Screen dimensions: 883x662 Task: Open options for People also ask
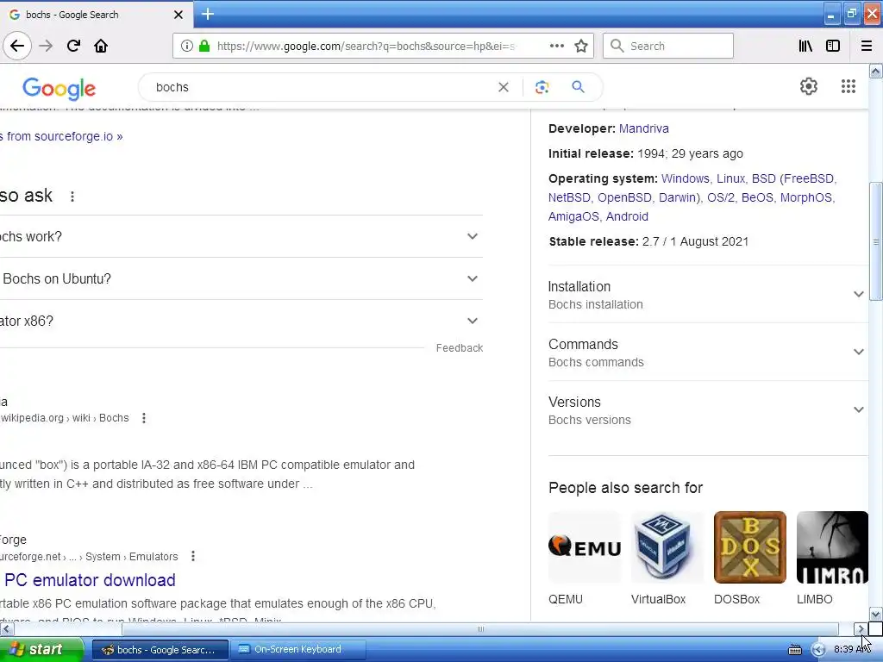click(72, 197)
